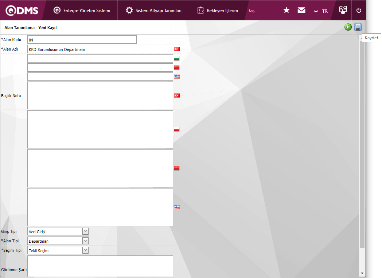Click into the Alan Kodu input field
The height and width of the screenshot is (278, 382).
pyautogui.click(x=82, y=40)
